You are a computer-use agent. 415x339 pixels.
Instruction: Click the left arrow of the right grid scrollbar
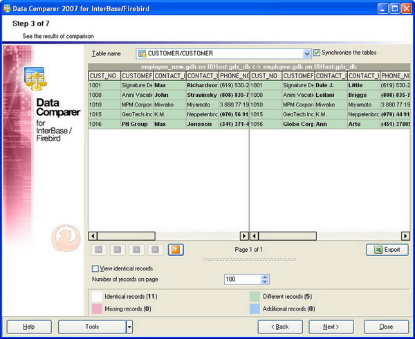tap(254, 236)
